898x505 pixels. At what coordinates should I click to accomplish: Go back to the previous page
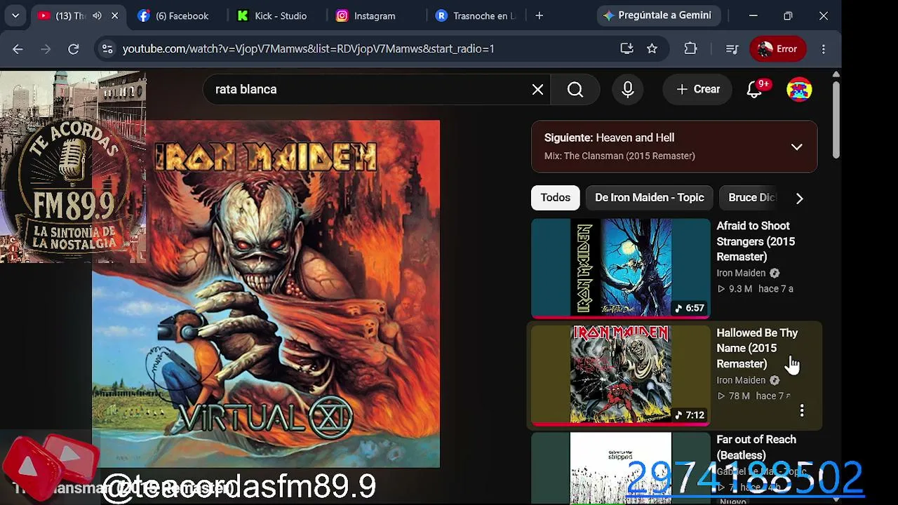(x=18, y=48)
